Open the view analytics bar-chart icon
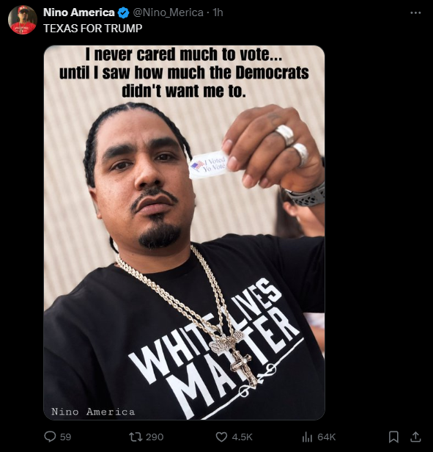The image size is (433, 452). 307,437
